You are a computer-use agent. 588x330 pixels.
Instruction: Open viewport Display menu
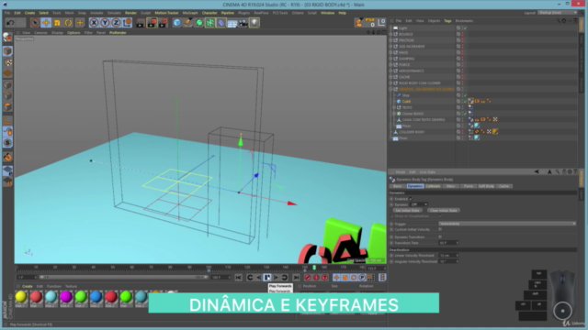[57, 33]
